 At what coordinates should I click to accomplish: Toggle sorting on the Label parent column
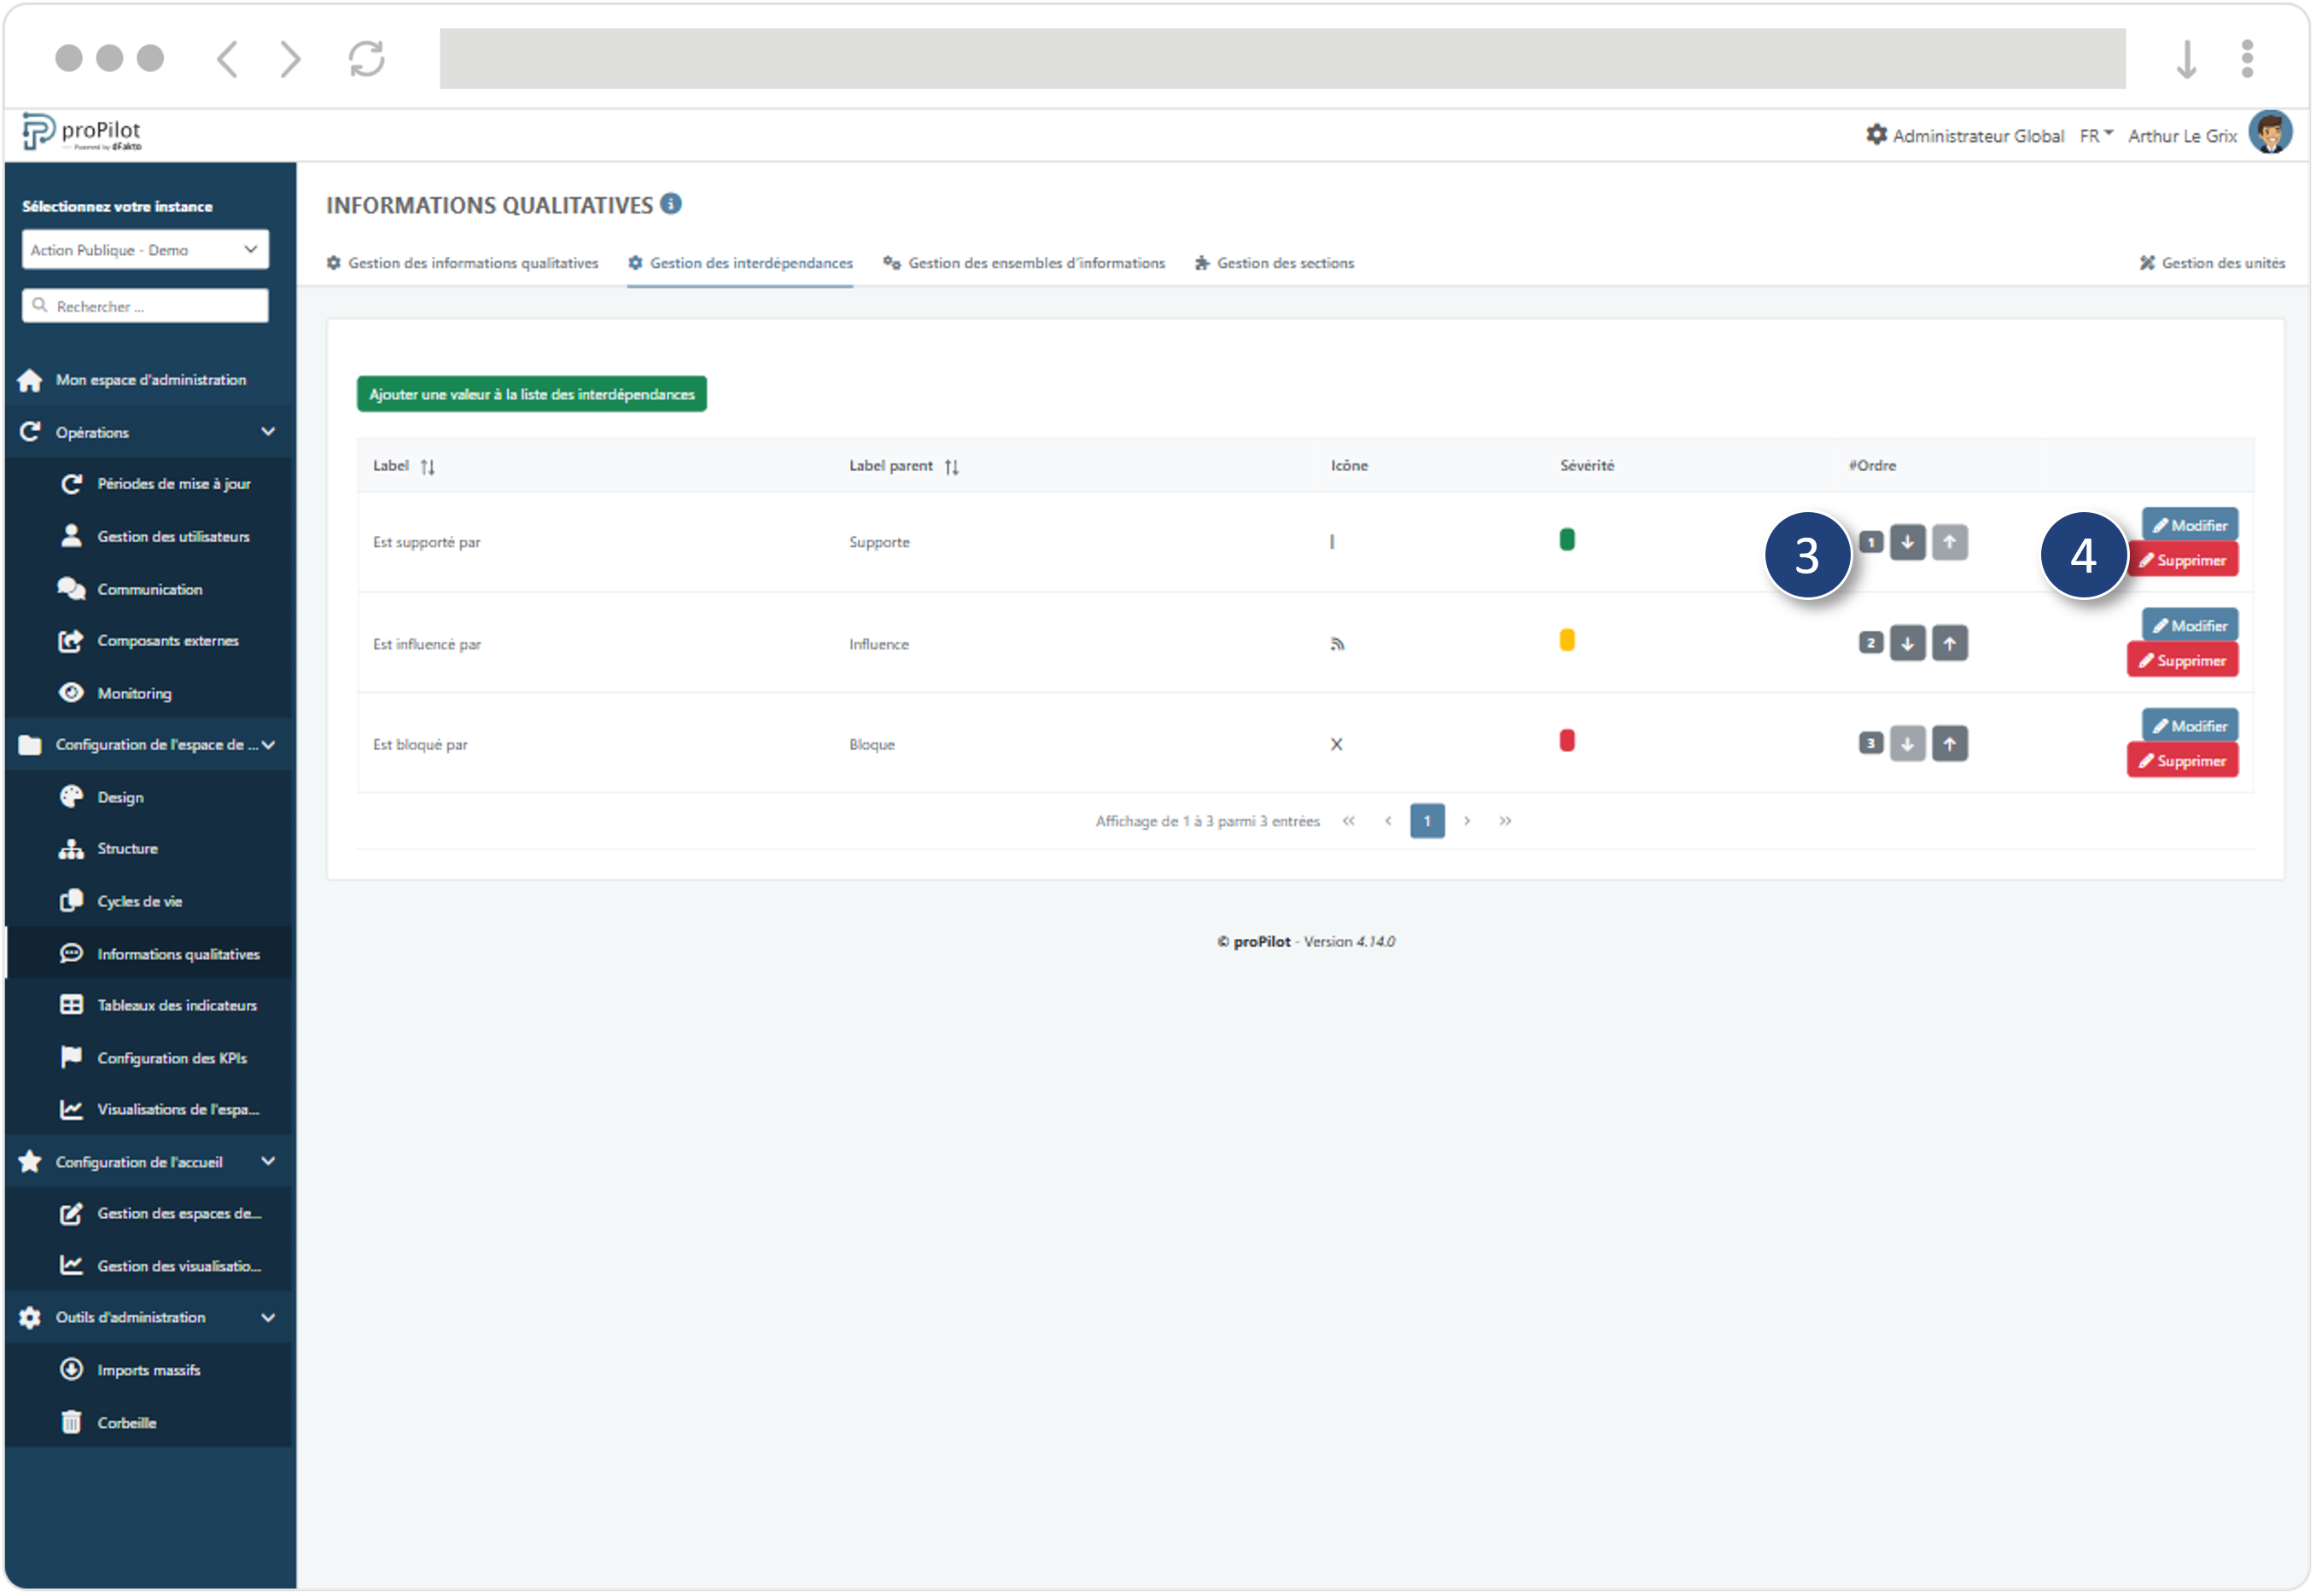tap(951, 465)
